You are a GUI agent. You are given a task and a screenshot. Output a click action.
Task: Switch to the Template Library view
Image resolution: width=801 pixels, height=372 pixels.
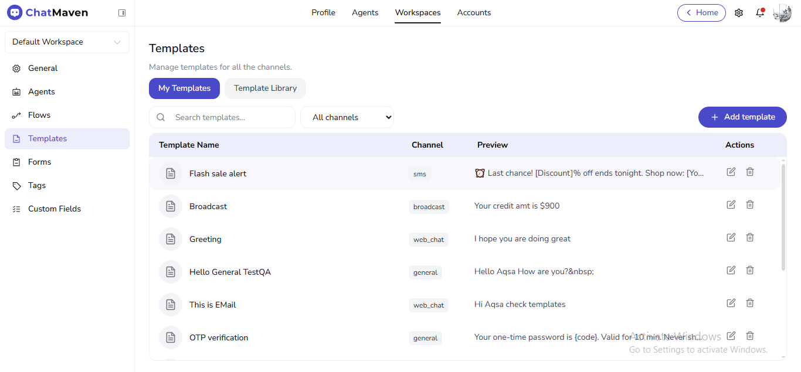265,88
